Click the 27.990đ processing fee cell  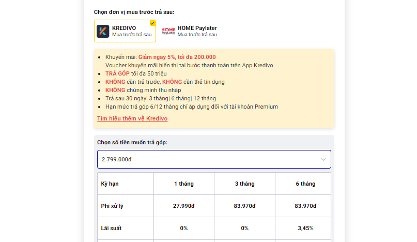184,206
